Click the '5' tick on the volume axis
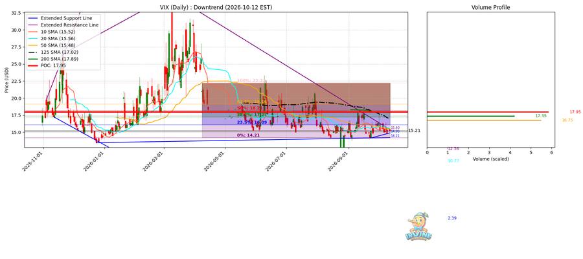Viewport: 583px width, 259px height. click(531, 152)
